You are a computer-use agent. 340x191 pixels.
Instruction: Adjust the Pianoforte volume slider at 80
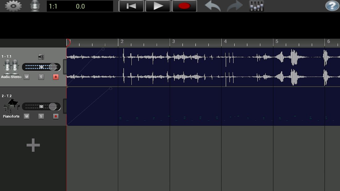(52, 106)
